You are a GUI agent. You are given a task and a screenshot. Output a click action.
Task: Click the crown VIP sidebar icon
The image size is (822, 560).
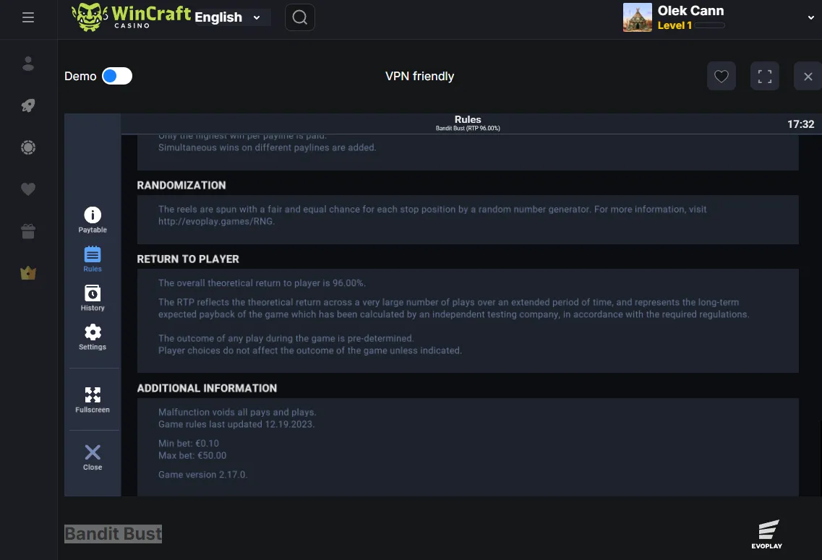(28, 272)
